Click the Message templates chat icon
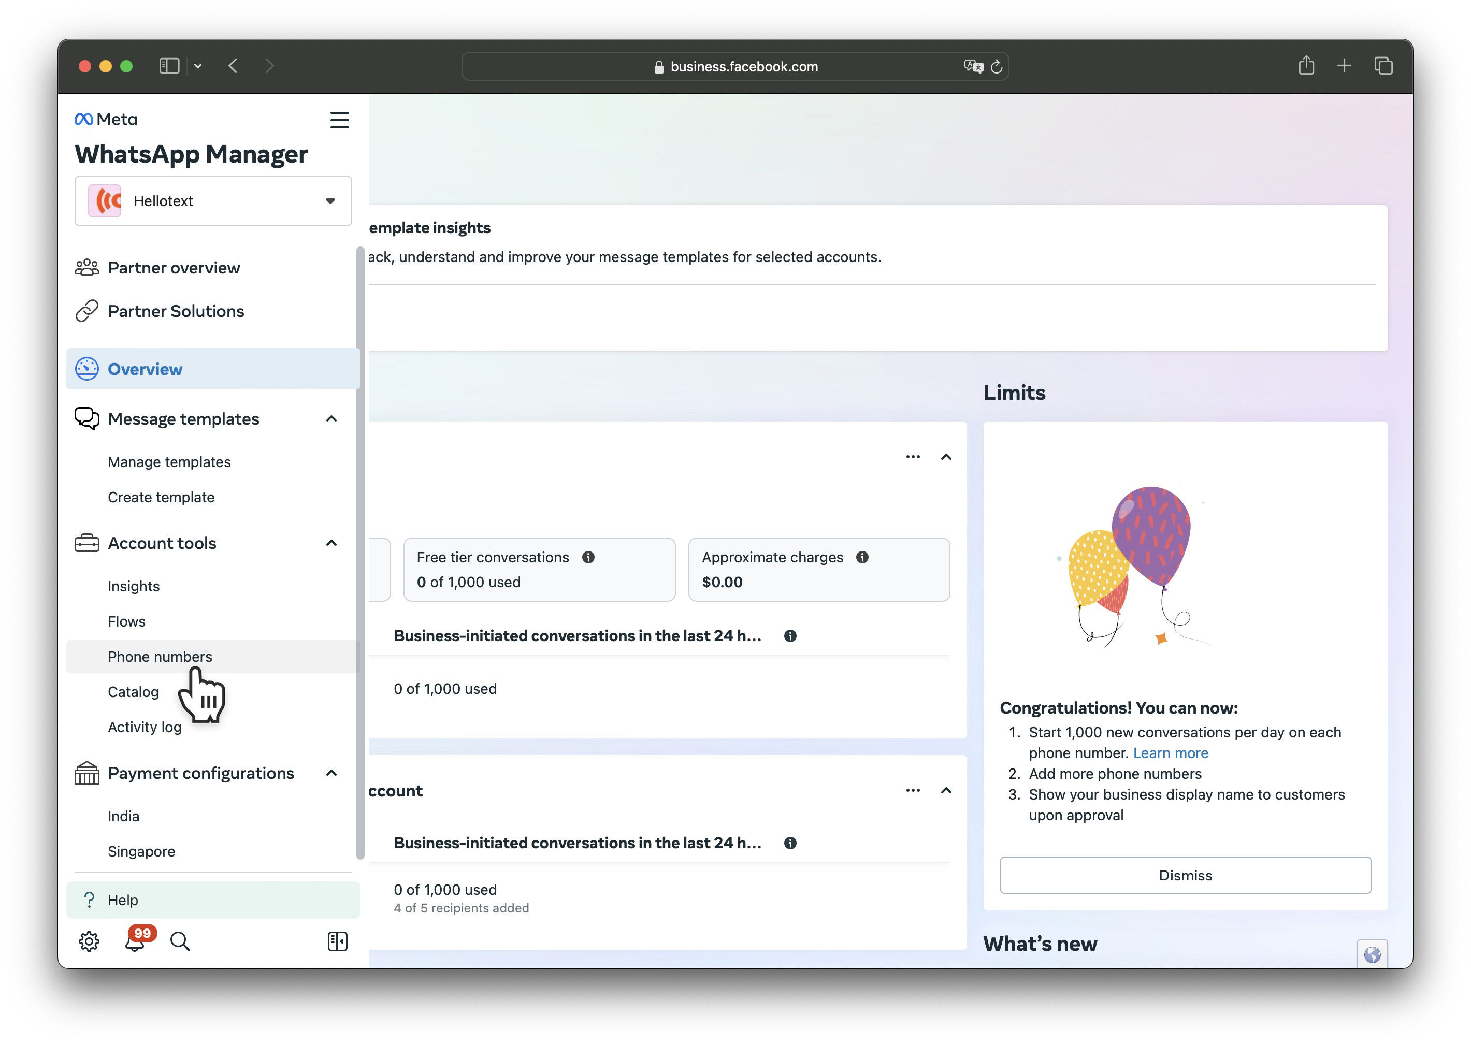Screen dimensions: 1471x1045 87,419
